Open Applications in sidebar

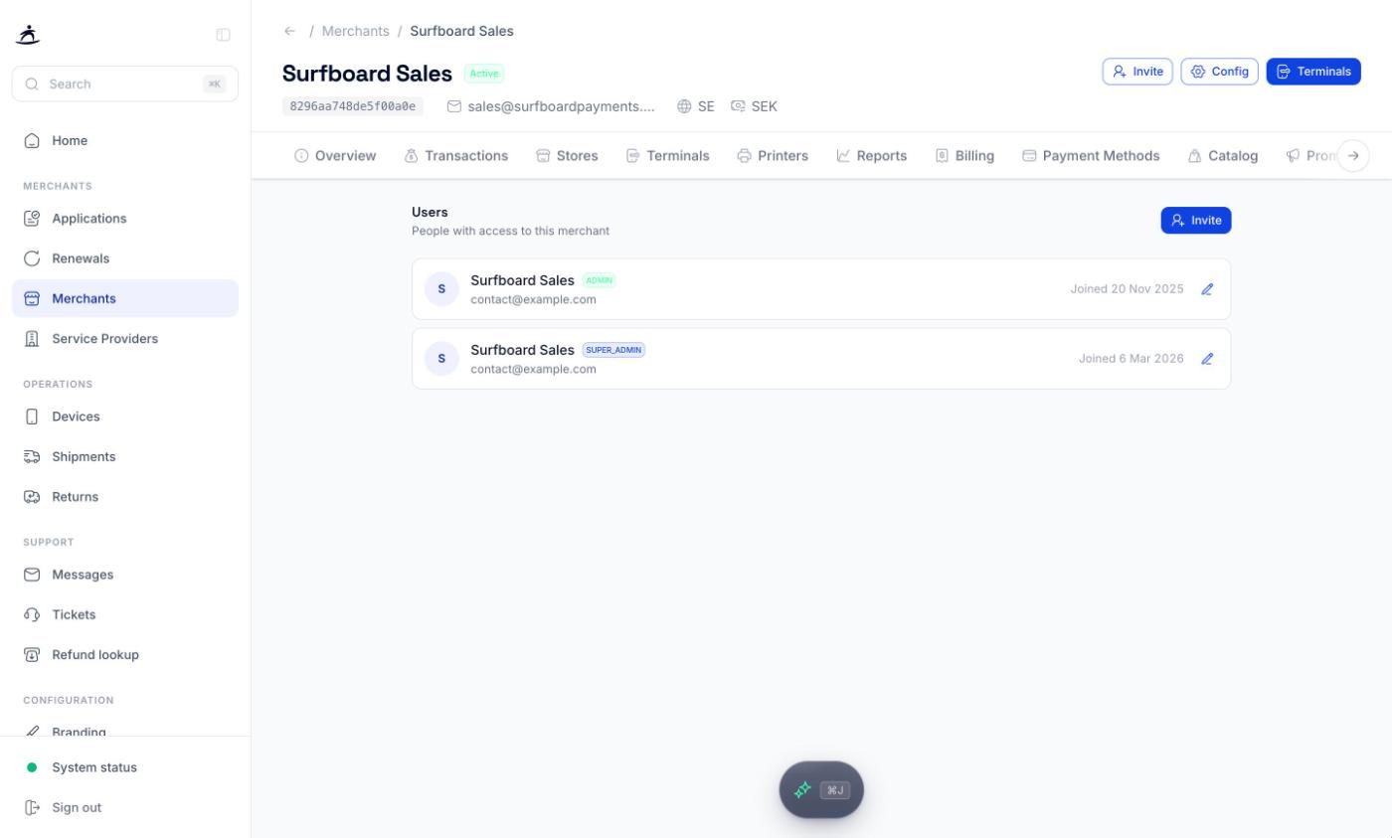coord(125,219)
